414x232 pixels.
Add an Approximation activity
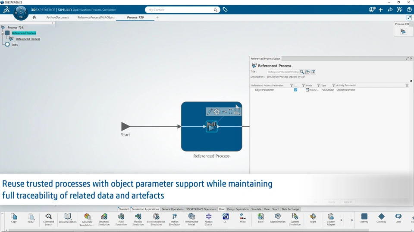(277, 218)
